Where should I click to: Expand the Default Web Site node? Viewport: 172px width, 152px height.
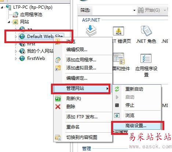pyautogui.click(x=16, y=37)
